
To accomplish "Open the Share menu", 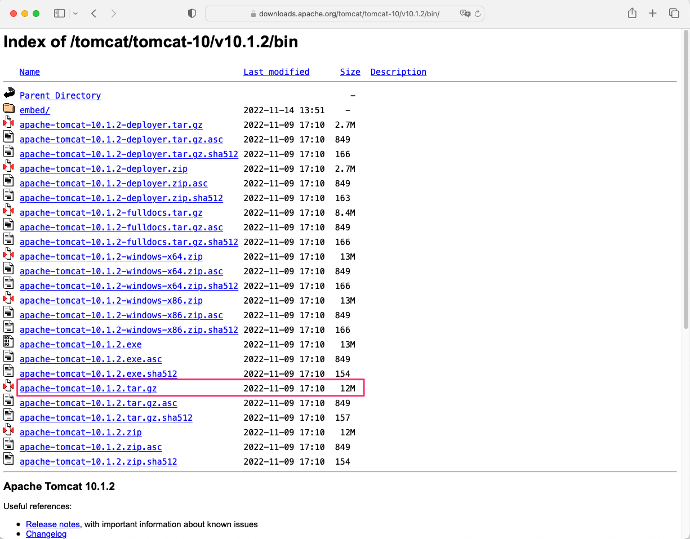I will [632, 13].
